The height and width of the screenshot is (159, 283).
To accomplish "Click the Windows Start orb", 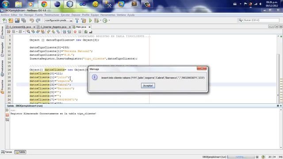I will coord(5,4).
